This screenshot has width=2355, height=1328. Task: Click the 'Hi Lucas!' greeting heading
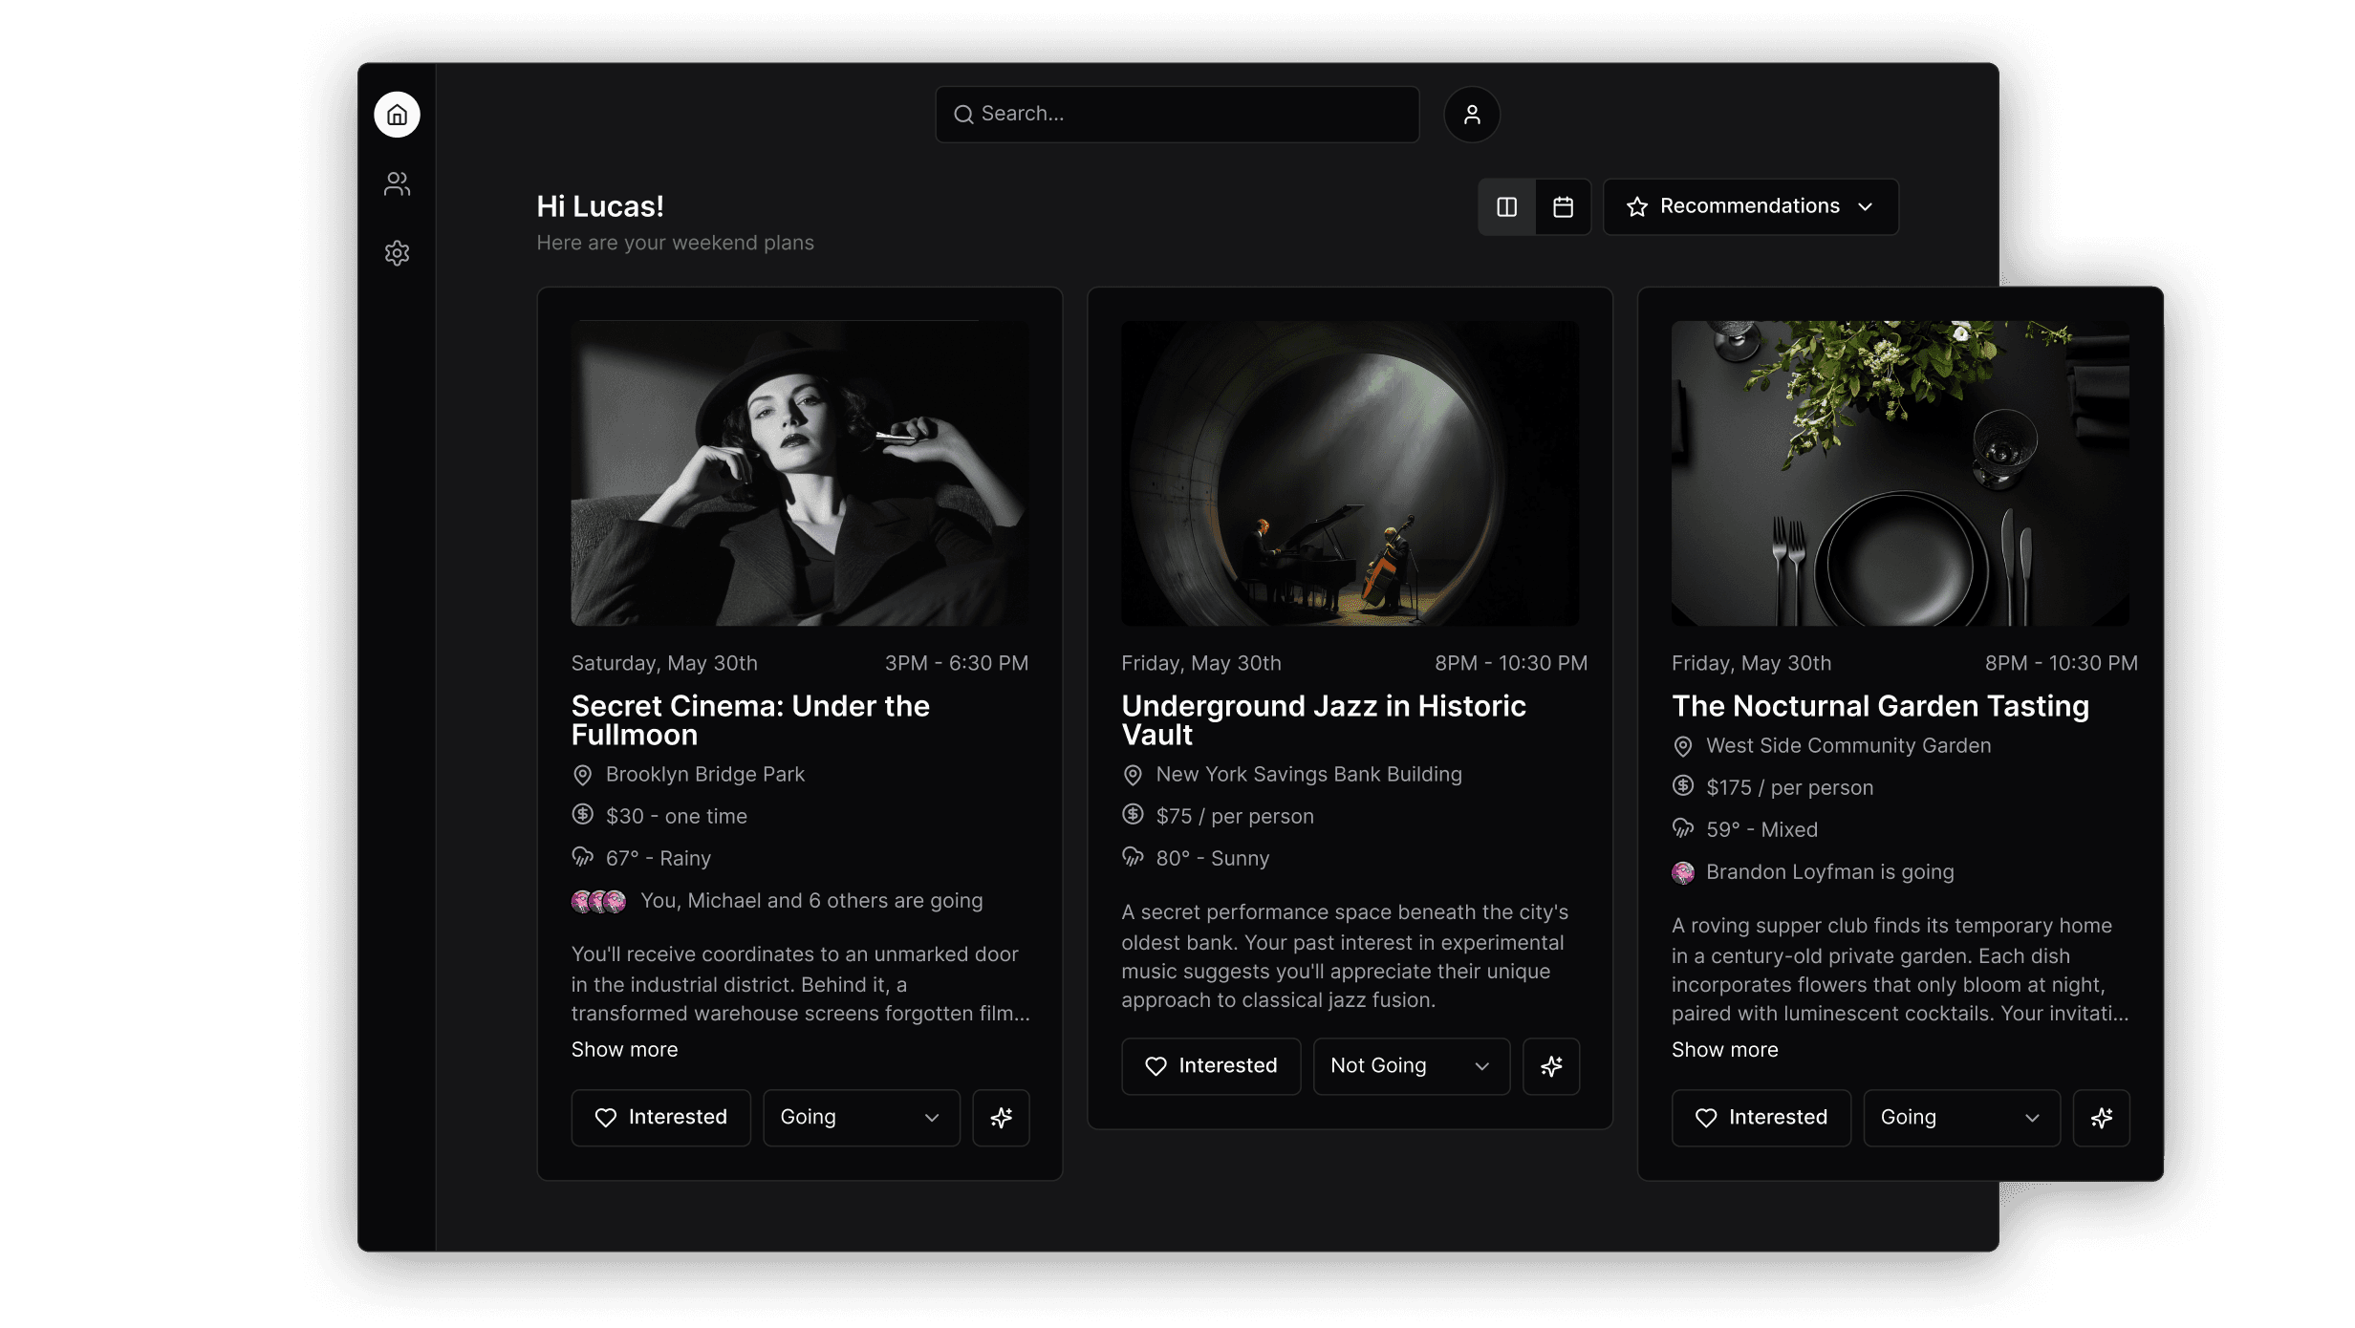(x=600, y=206)
